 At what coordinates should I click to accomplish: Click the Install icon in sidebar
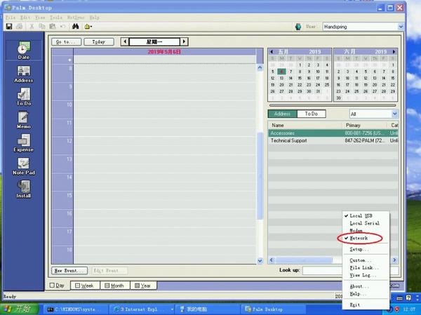coord(23,189)
